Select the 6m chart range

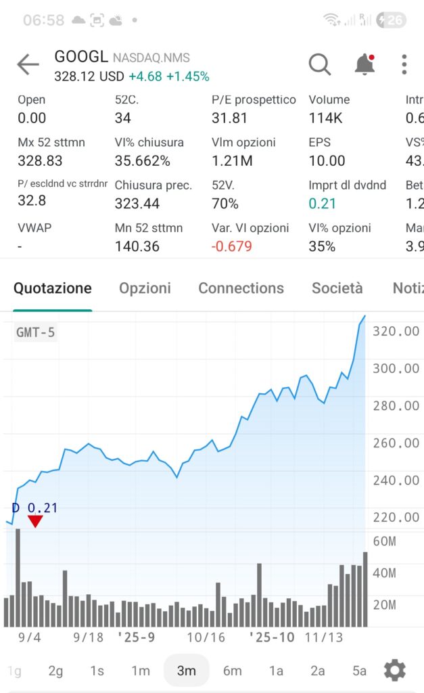point(233,671)
